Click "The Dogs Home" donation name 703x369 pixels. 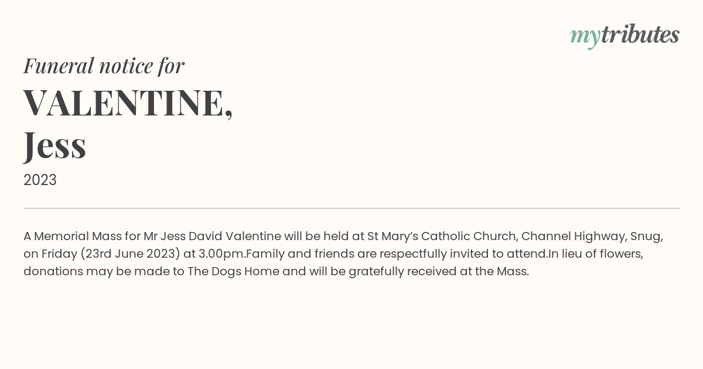click(x=233, y=272)
